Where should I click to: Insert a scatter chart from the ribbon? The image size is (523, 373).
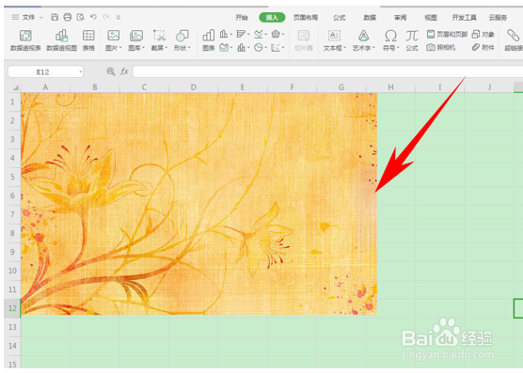tap(277, 48)
